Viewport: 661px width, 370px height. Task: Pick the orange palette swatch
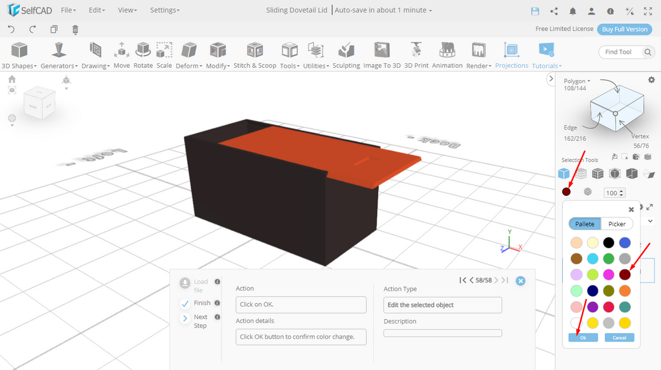[625, 291]
